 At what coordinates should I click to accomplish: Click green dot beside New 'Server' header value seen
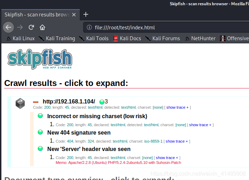pyautogui.click(x=40, y=149)
